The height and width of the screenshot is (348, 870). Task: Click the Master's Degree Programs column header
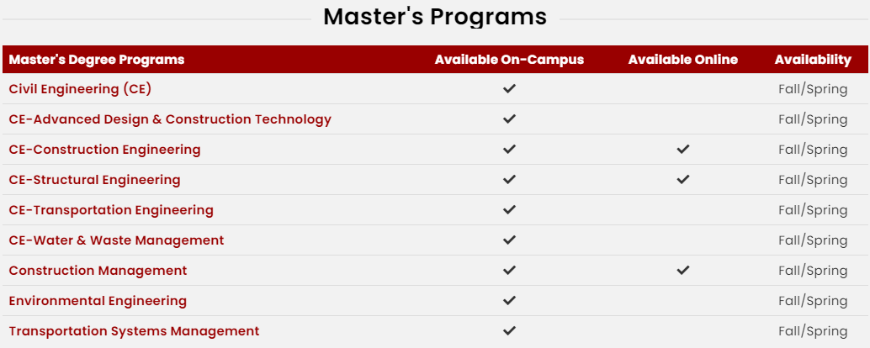[x=97, y=60]
